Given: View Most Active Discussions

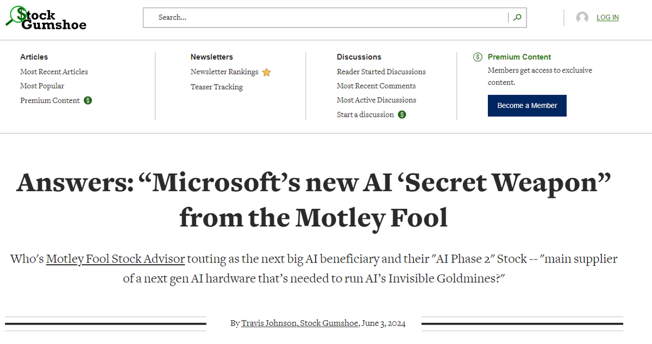Looking at the screenshot, I should point(377,100).
